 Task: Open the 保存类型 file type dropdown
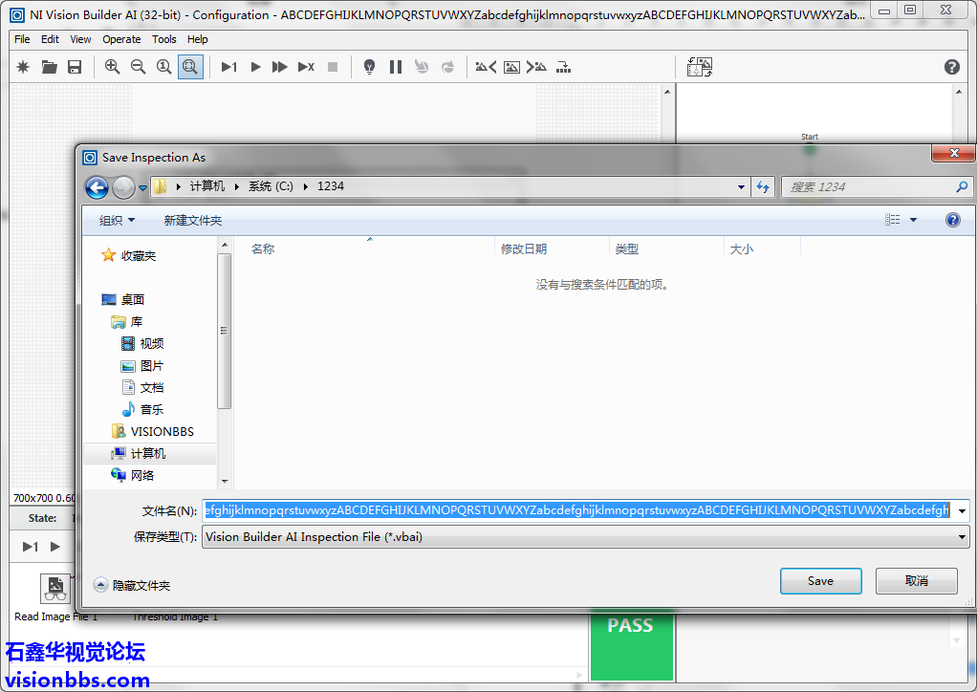[586, 537]
